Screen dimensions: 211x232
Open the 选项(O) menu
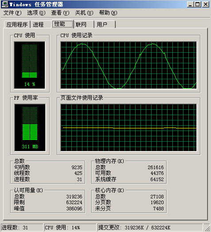tap(36, 13)
